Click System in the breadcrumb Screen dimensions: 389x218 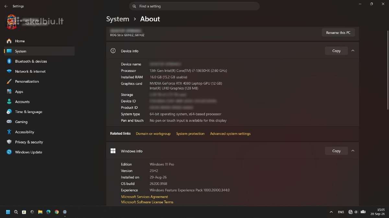(x=118, y=19)
